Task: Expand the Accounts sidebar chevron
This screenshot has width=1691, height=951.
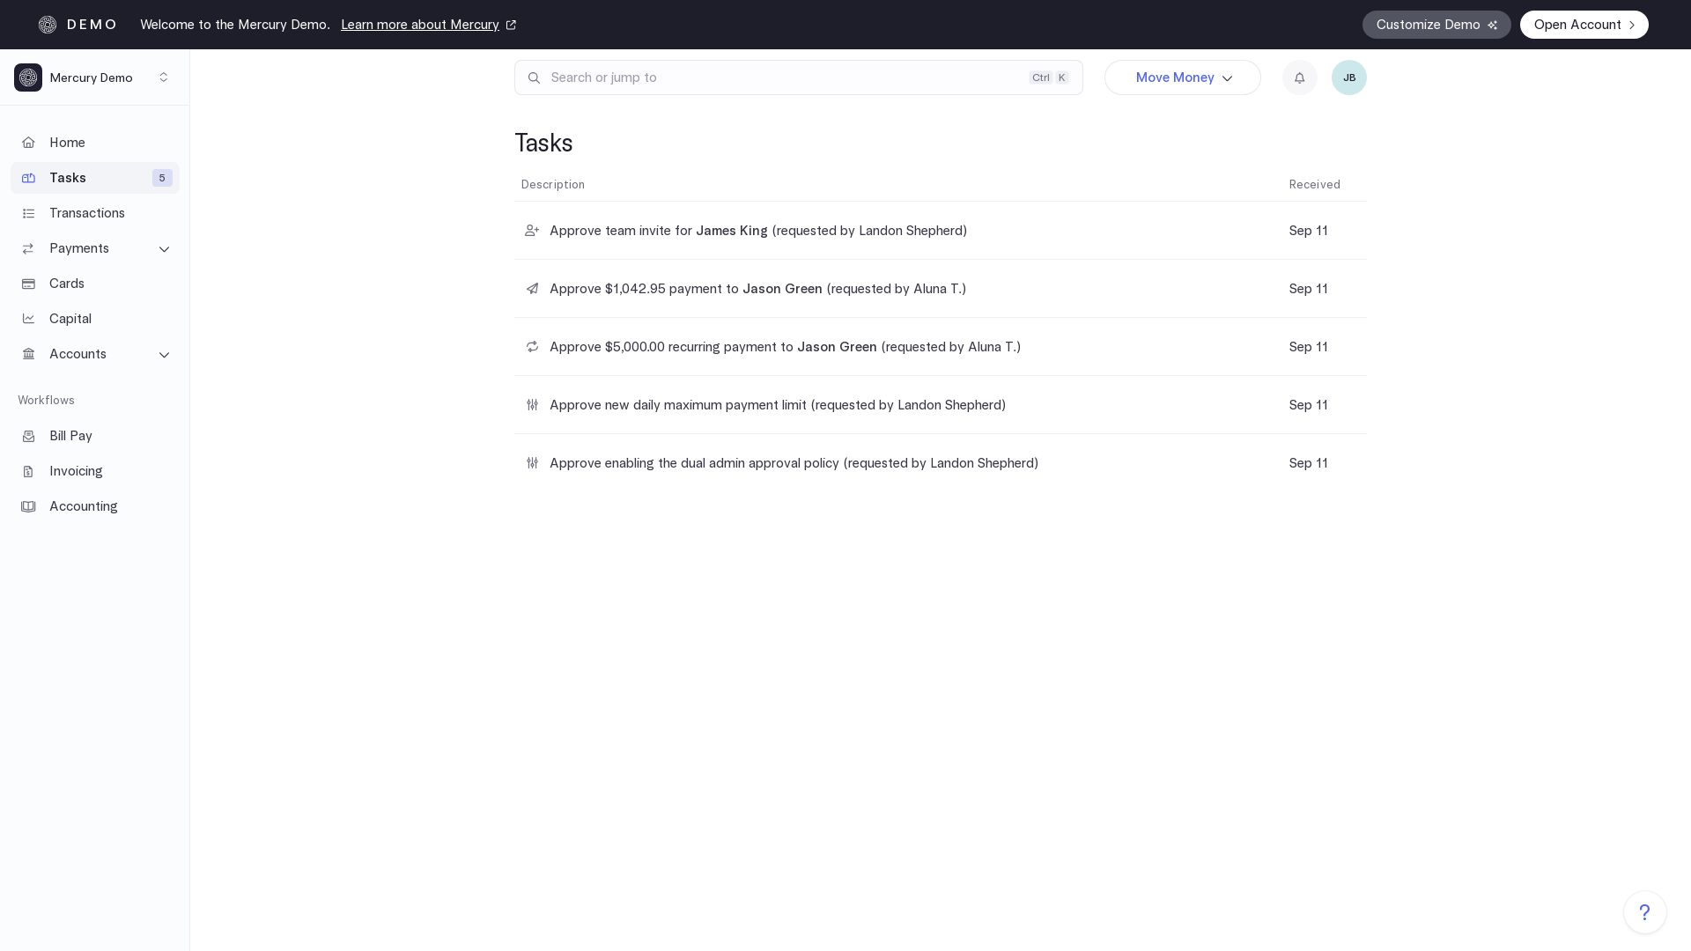Action: point(164,355)
